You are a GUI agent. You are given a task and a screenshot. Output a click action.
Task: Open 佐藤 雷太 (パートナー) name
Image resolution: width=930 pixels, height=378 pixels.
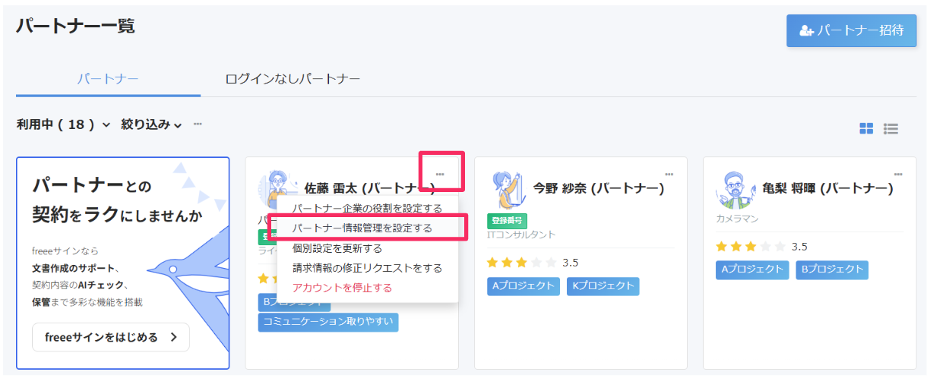[370, 187]
